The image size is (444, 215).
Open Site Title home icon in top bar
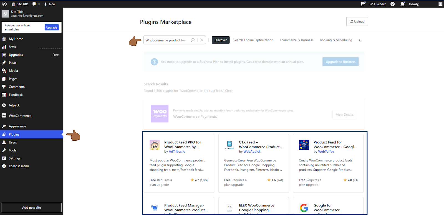pyautogui.click(x=13, y=4)
